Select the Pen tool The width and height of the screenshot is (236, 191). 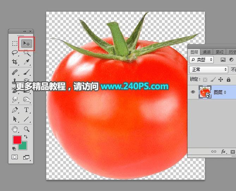tap(15, 110)
